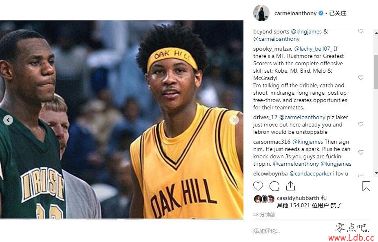Open cassidyhubbarth liker profile link
The height and width of the screenshot is (242, 378).
[298, 198]
